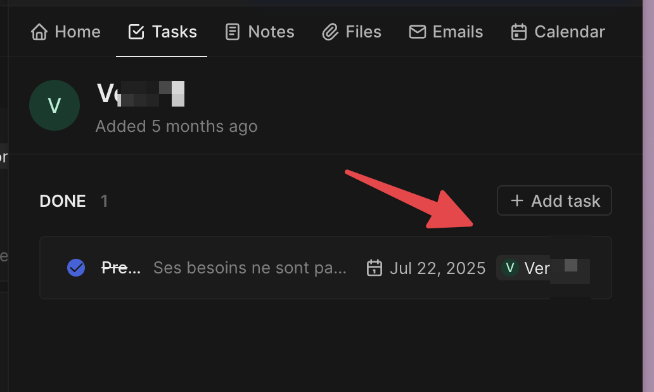Click the Home house icon
This screenshot has height=392, width=654.
click(39, 32)
